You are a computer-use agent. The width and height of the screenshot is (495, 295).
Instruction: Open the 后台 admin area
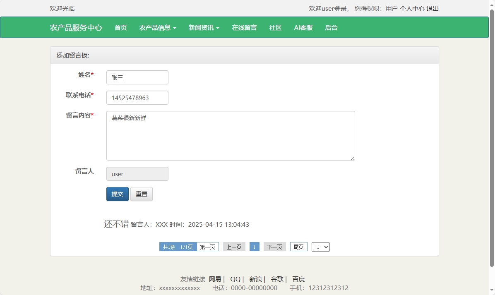tap(331, 27)
